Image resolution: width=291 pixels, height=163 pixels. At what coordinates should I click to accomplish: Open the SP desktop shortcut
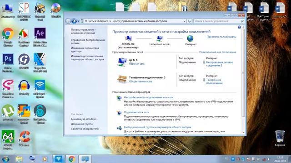tap(24, 8)
